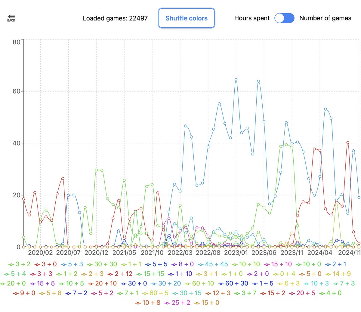Click the 2 + 0 legend entry

[x=258, y=274]
